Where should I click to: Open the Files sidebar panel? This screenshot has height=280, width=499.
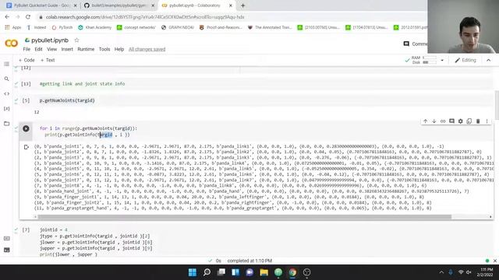[x=7, y=124]
